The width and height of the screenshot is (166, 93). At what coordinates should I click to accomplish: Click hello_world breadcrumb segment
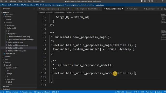[59, 12]
